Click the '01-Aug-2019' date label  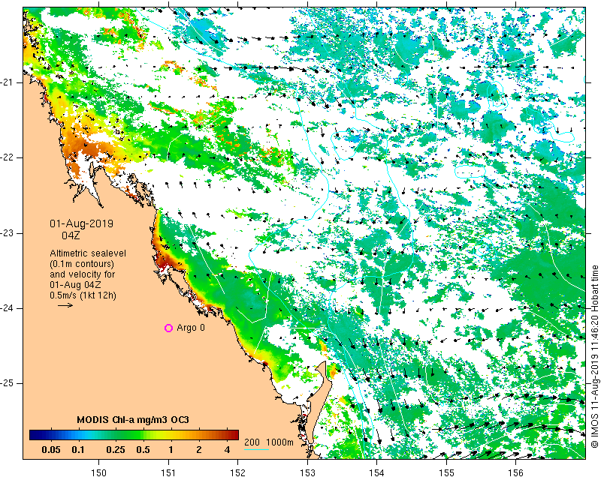[82, 223]
